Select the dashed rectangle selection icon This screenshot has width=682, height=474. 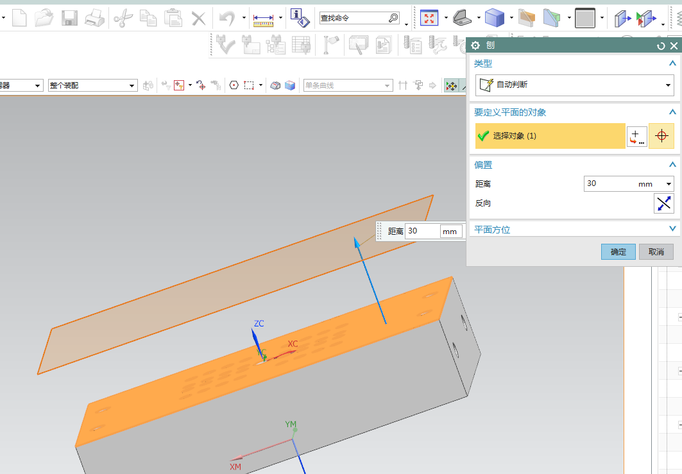click(x=249, y=85)
